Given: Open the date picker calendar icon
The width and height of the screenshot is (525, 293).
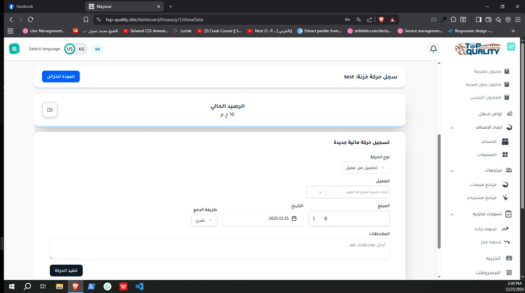Looking at the screenshot, I should (294, 218).
